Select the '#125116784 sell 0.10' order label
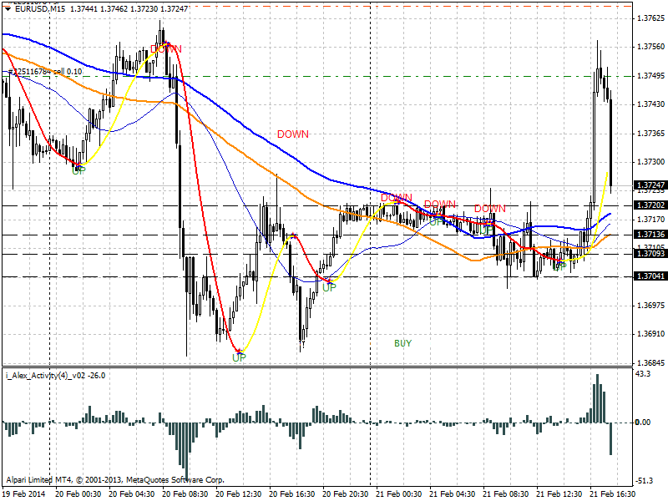 coord(45,72)
